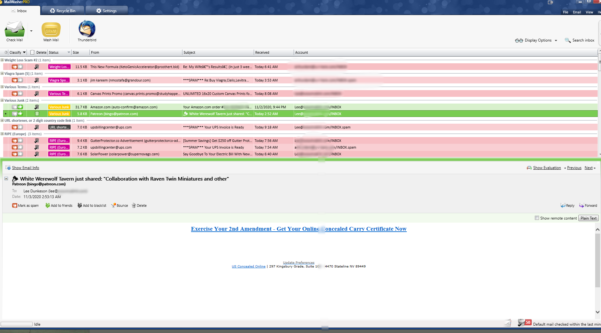The height and width of the screenshot is (333, 601).
Task: Collapse the Various Terms group
Action: pos(2,87)
